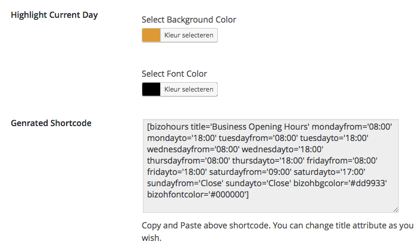The width and height of the screenshot is (415, 251).
Task: Click the orange background color swatch
Action: tap(152, 36)
